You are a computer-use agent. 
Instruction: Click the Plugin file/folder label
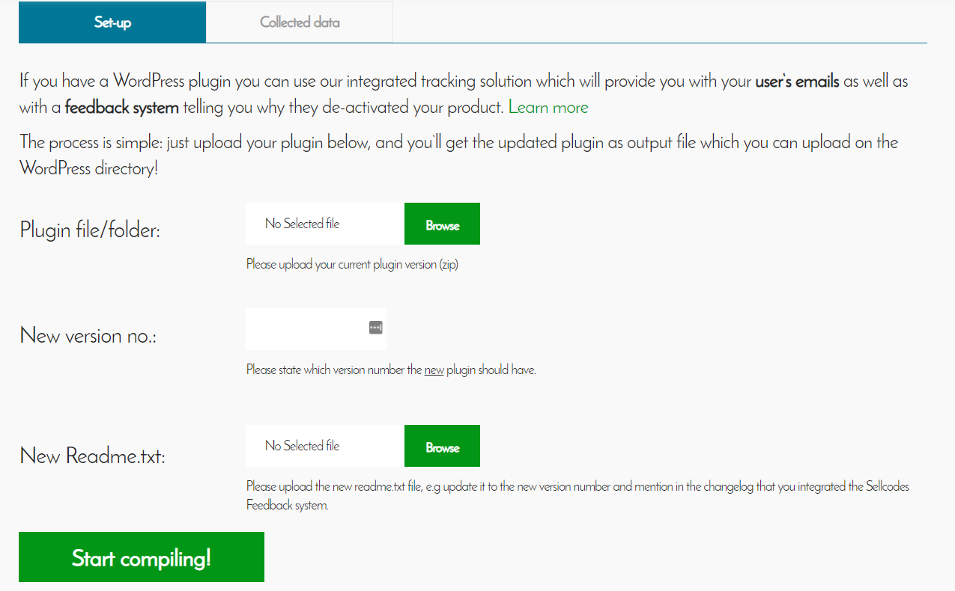[91, 230]
